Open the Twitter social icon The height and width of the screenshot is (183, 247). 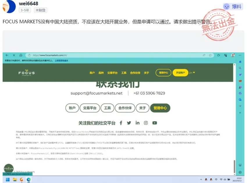click(x=129, y=123)
